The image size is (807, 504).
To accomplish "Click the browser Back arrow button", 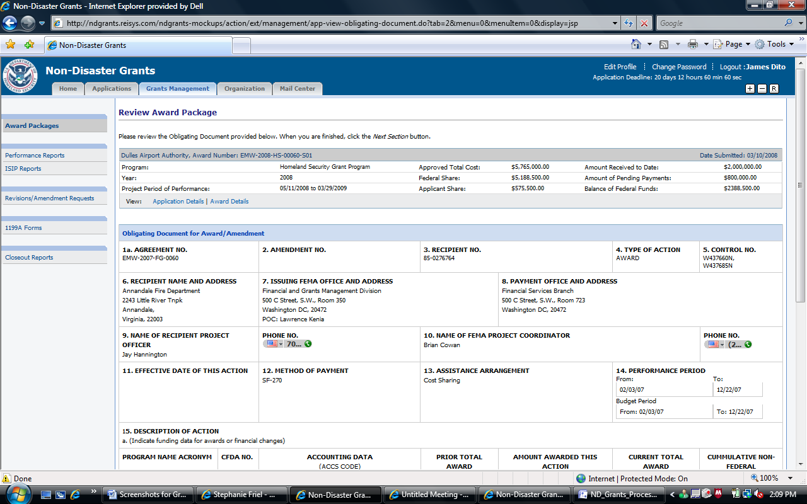I will tap(10, 23).
